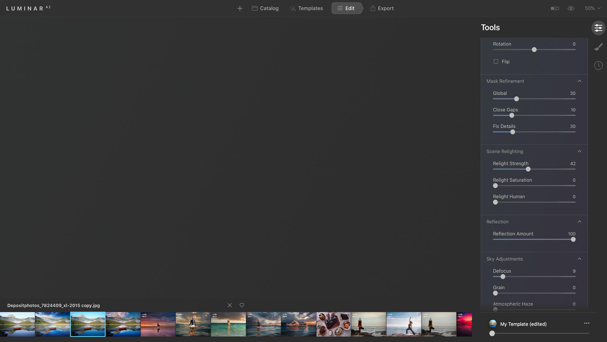Reject the photo using the X icon
The width and height of the screenshot is (607, 342).
pos(230,305)
